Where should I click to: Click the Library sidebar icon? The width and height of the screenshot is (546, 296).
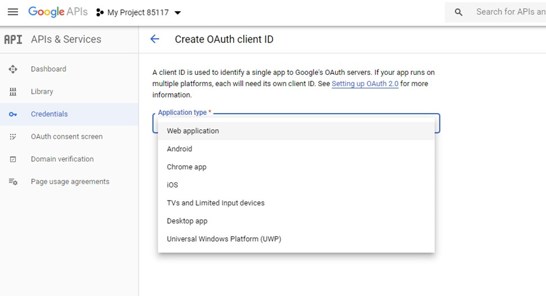13,92
